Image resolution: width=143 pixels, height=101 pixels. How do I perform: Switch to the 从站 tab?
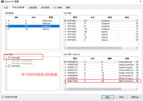coord(6,8)
